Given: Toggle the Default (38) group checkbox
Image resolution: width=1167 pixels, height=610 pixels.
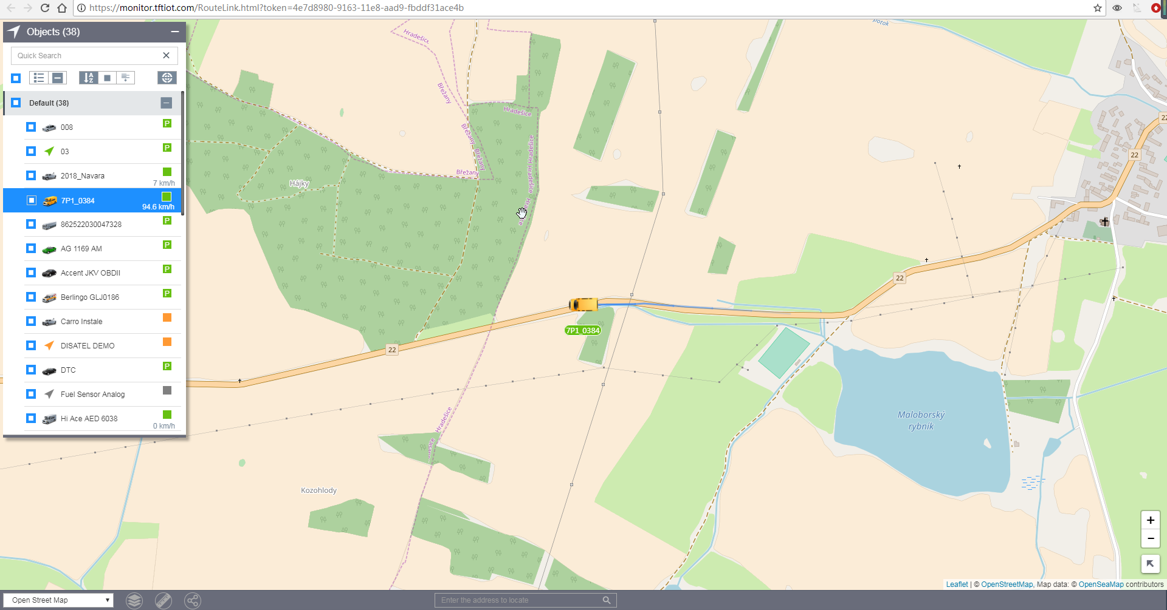Looking at the screenshot, I should pyautogui.click(x=16, y=103).
